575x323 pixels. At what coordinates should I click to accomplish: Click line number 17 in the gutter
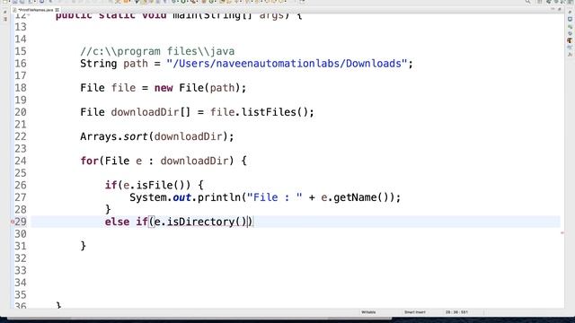click(x=21, y=75)
